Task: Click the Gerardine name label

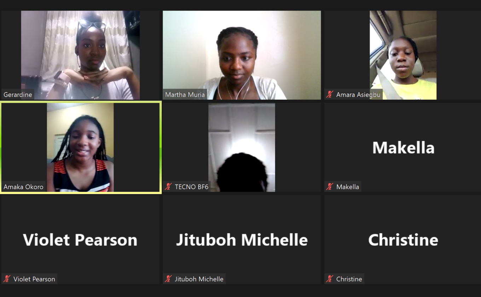Action: pos(18,94)
